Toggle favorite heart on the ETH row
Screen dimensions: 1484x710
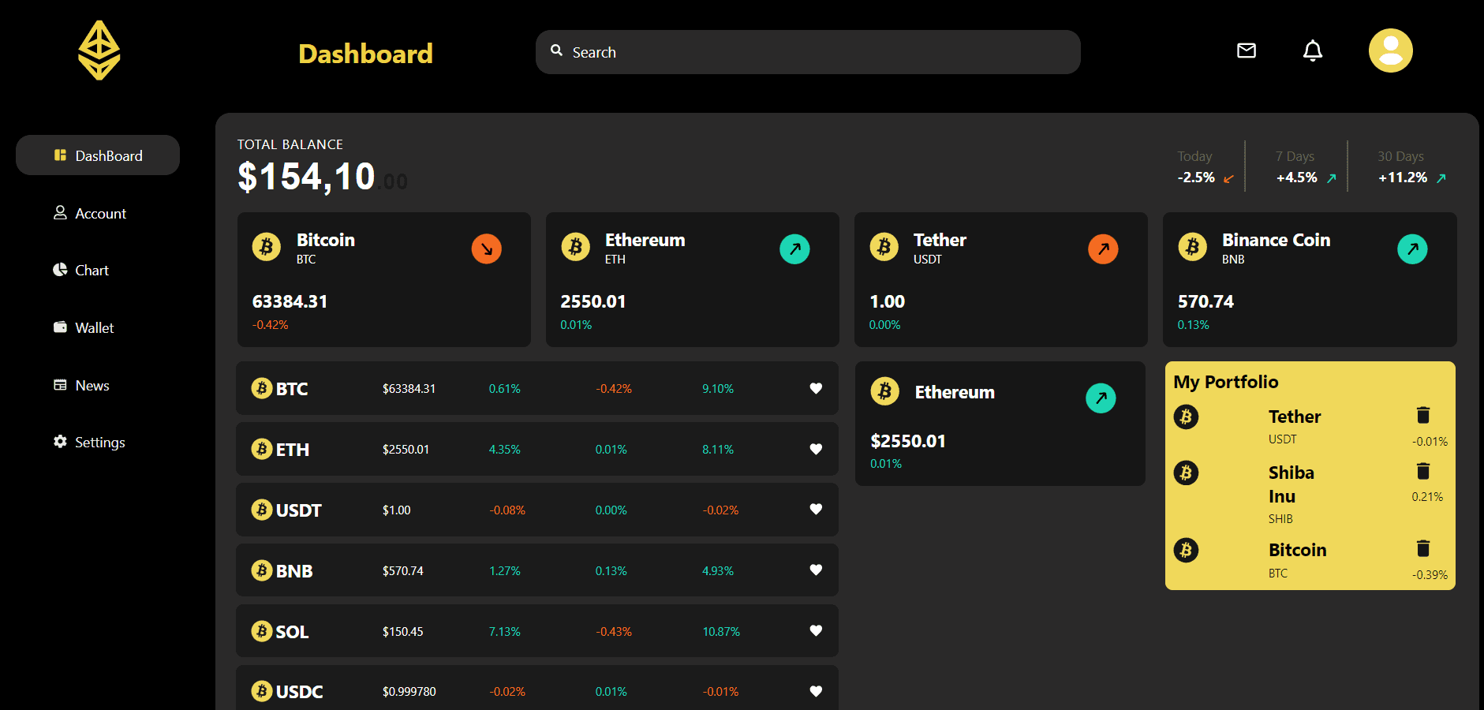(816, 449)
